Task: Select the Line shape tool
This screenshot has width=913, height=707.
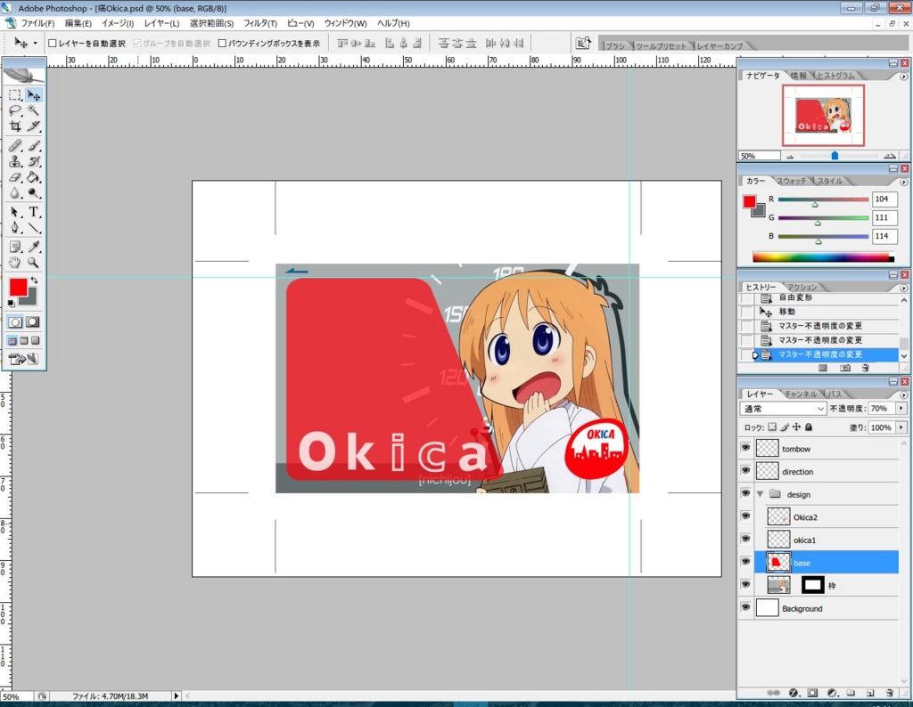Action: (x=34, y=228)
